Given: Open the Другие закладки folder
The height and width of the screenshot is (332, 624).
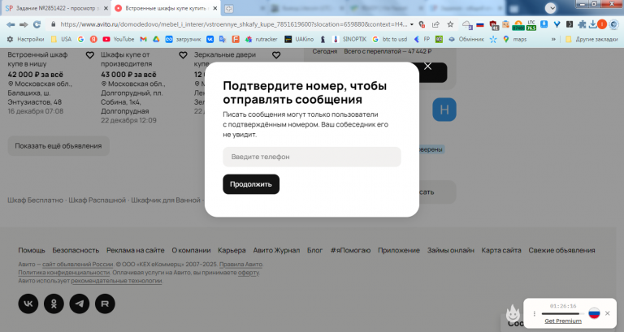Looking at the screenshot, I should (591, 39).
